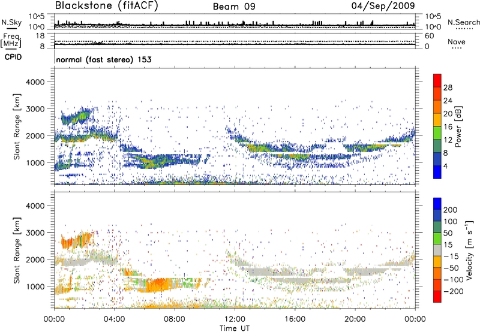The width and height of the screenshot is (480, 332).
Task: Click the 'Blackstone (fitACF)' plot title
Action: (106, 5)
